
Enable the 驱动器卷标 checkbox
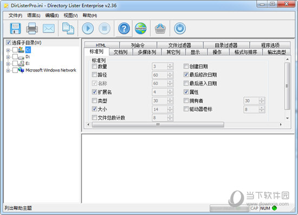(186, 109)
